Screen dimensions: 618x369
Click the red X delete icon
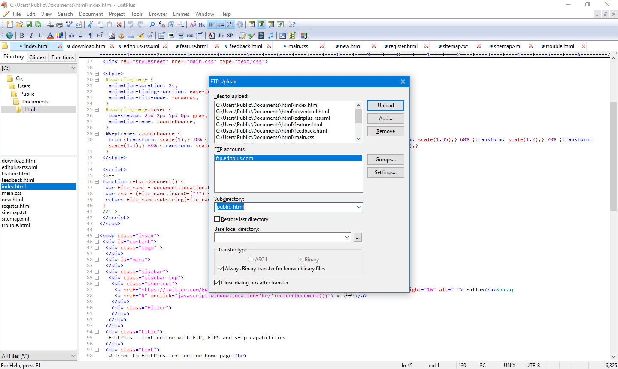coord(119,24)
